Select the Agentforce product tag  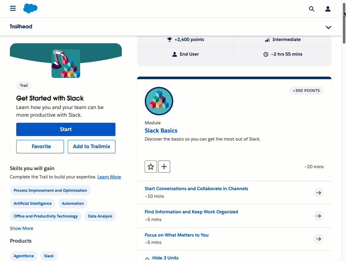(x=24, y=256)
